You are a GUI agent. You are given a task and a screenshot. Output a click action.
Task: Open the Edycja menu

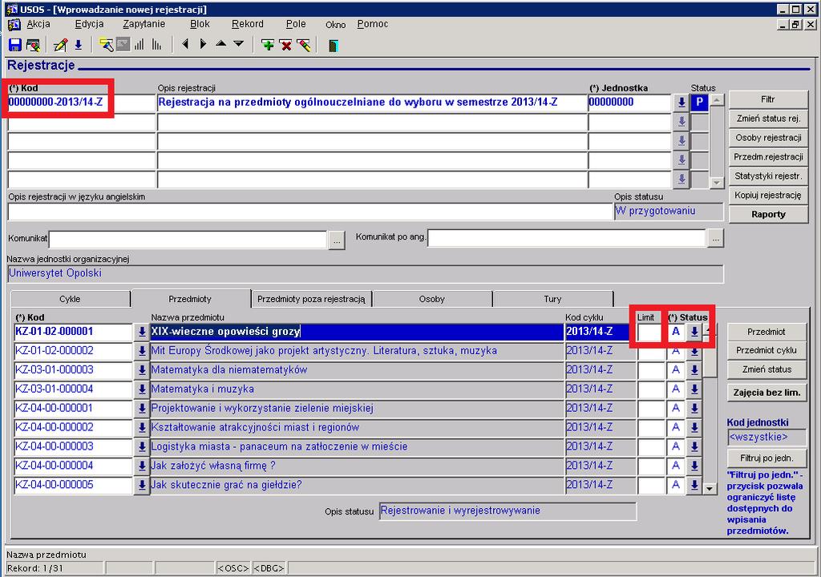90,24
